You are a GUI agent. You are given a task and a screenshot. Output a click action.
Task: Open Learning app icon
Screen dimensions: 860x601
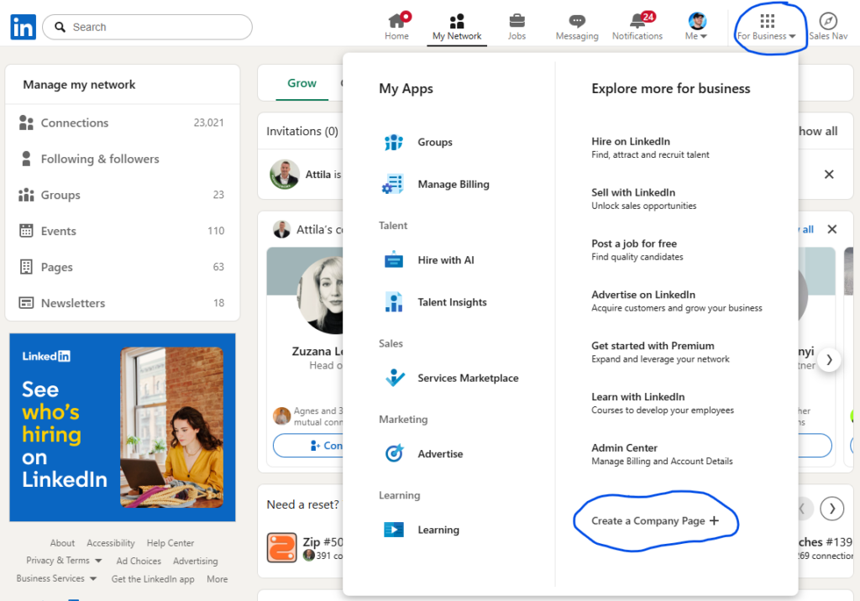[394, 530]
